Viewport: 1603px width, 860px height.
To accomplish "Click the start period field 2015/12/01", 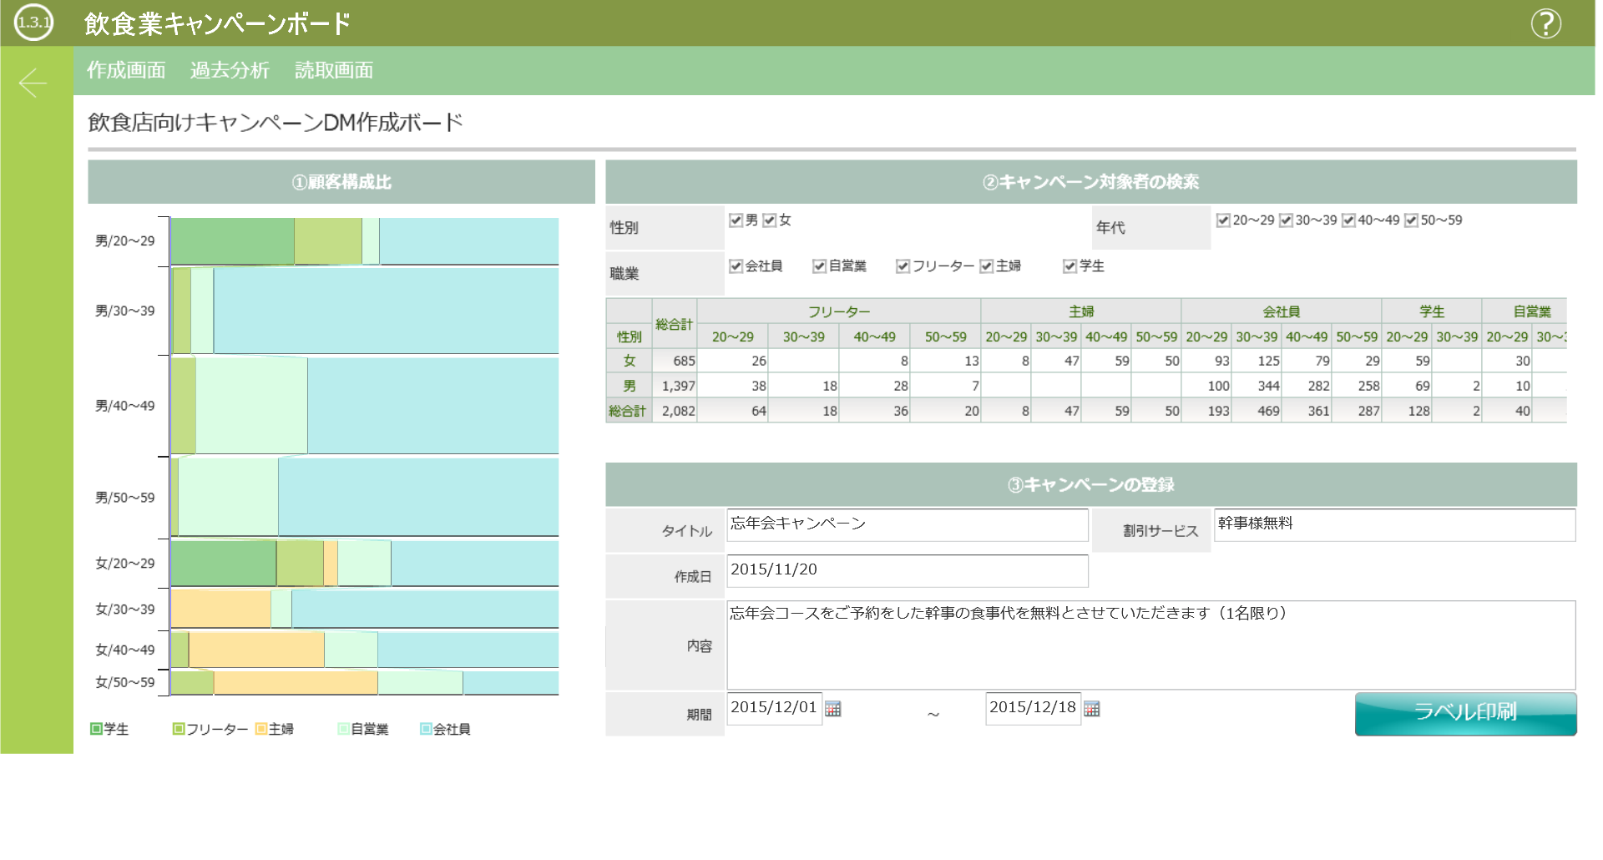I will [x=774, y=709].
